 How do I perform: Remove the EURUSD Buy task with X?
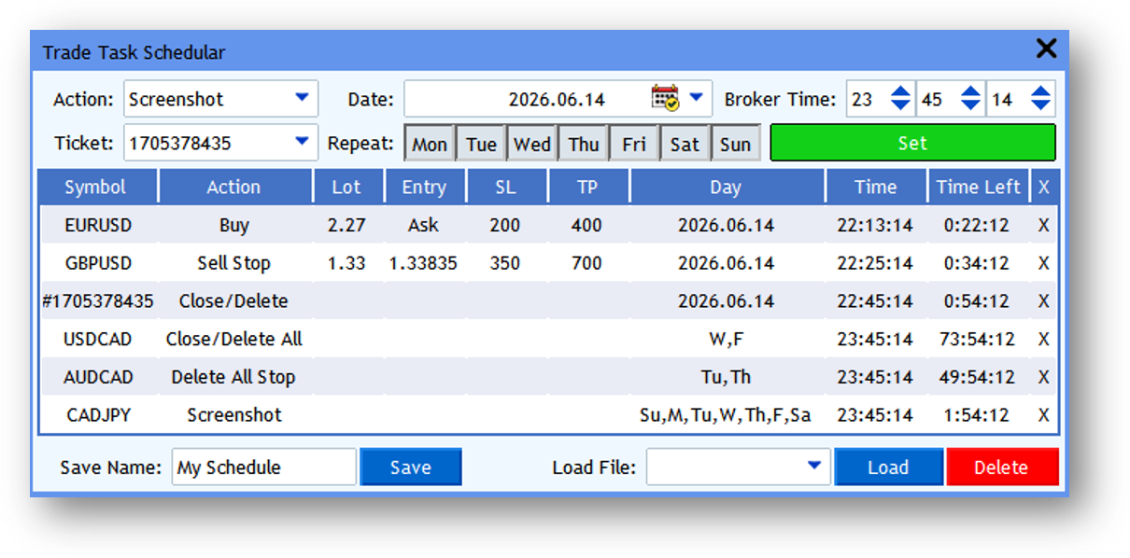click(1044, 225)
